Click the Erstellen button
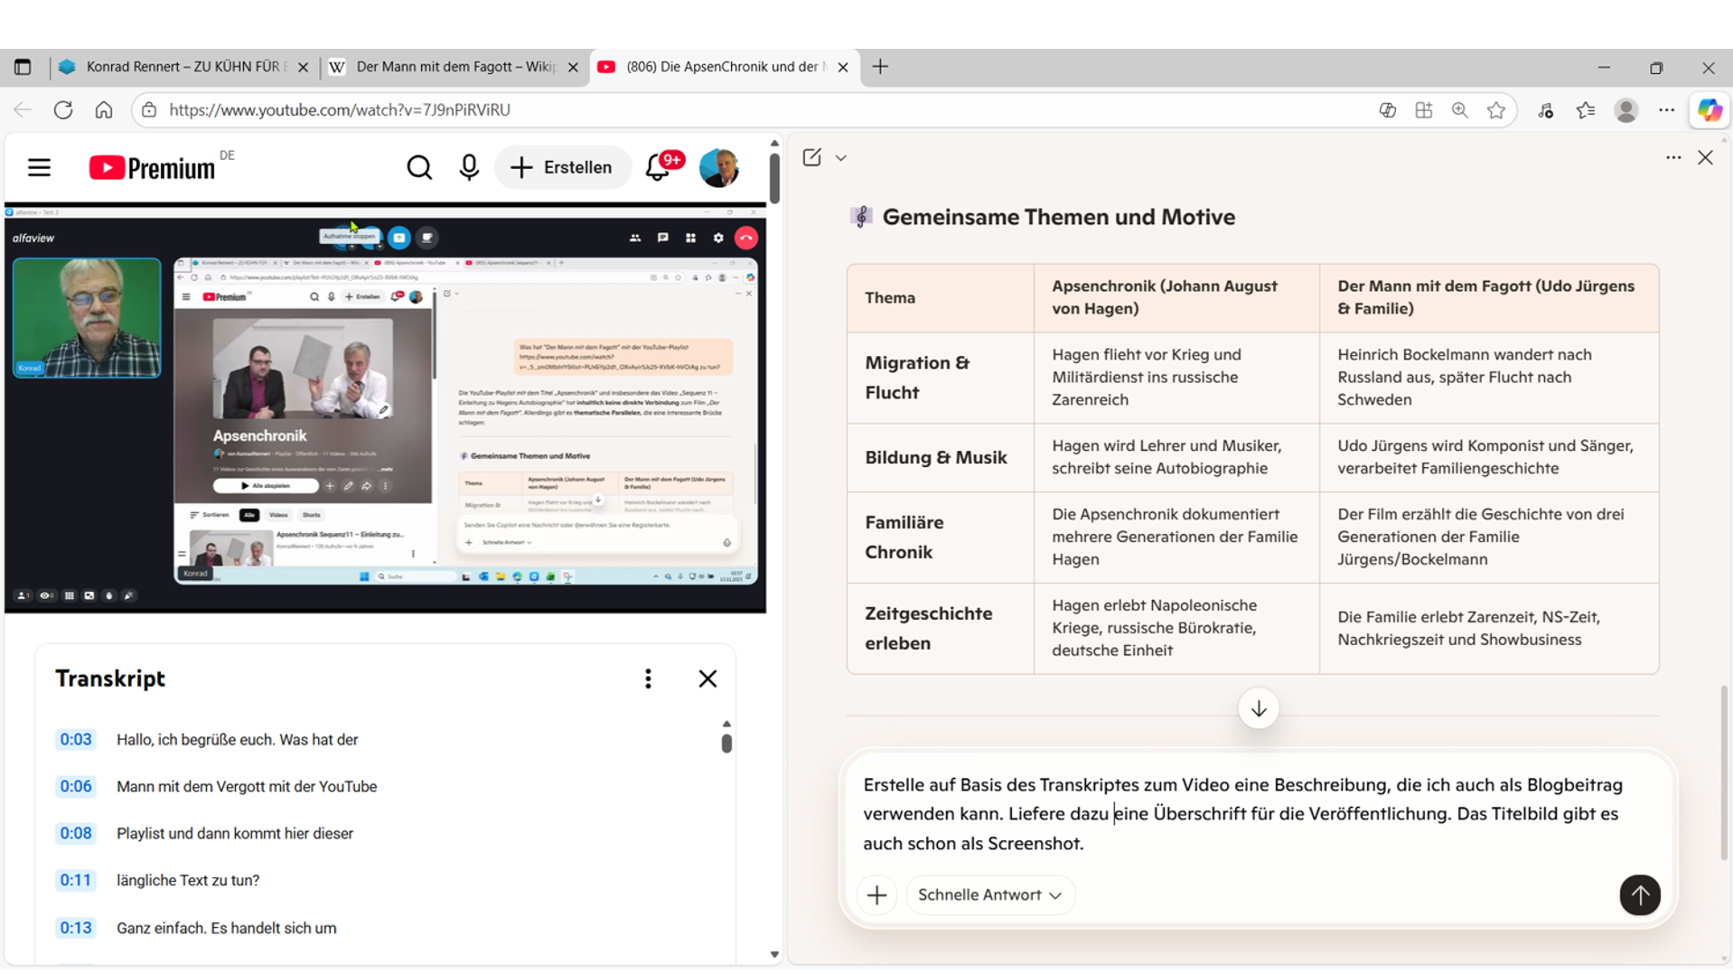This screenshot has height=974, width=1733. (562, 168)
